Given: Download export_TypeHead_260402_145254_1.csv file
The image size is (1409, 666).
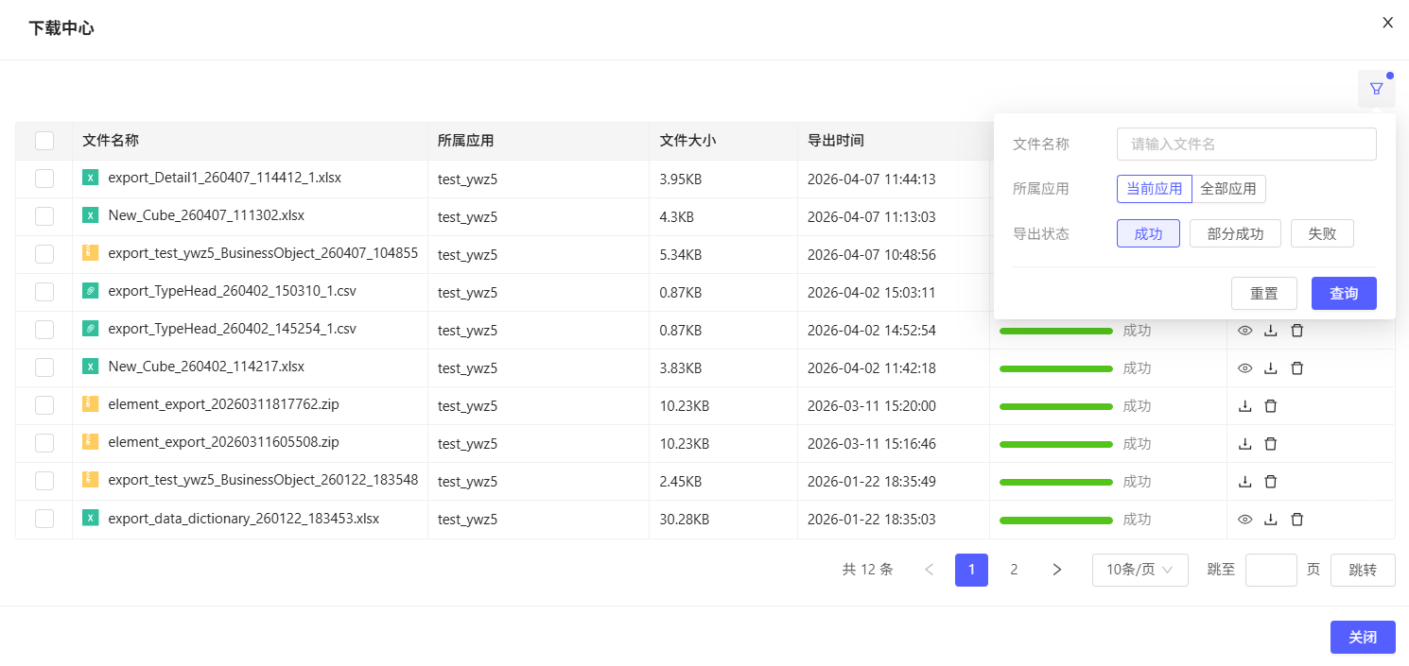Looking at the screenshot, I should (x=1271, y=331).
